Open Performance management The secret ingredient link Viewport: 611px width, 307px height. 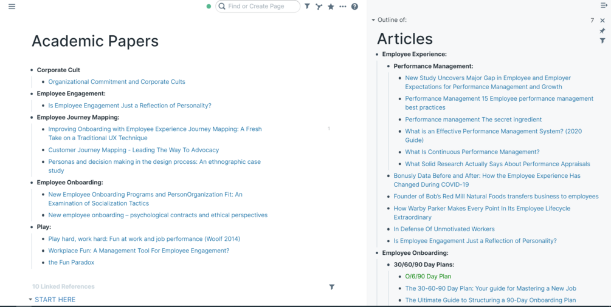(x=474, y=120)
